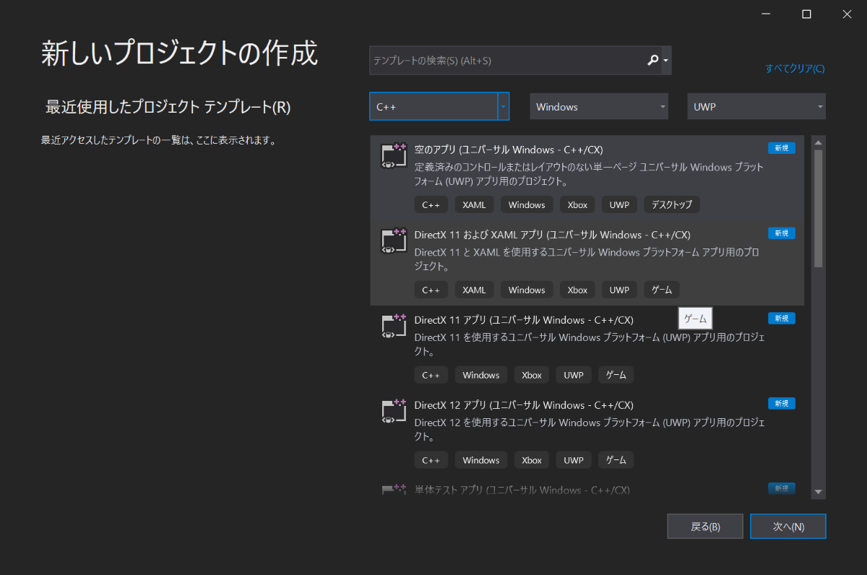The image size is (867, 575).
Task: Click DirectX 12 アプリ description text
Action: click(x=591, y=430)
